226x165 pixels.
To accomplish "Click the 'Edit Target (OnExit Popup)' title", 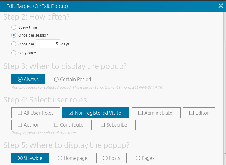I will [37, 6].
